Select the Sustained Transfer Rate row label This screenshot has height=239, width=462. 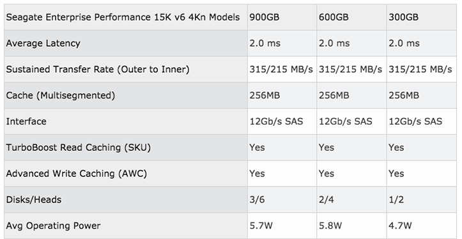(x=98, y=69)
